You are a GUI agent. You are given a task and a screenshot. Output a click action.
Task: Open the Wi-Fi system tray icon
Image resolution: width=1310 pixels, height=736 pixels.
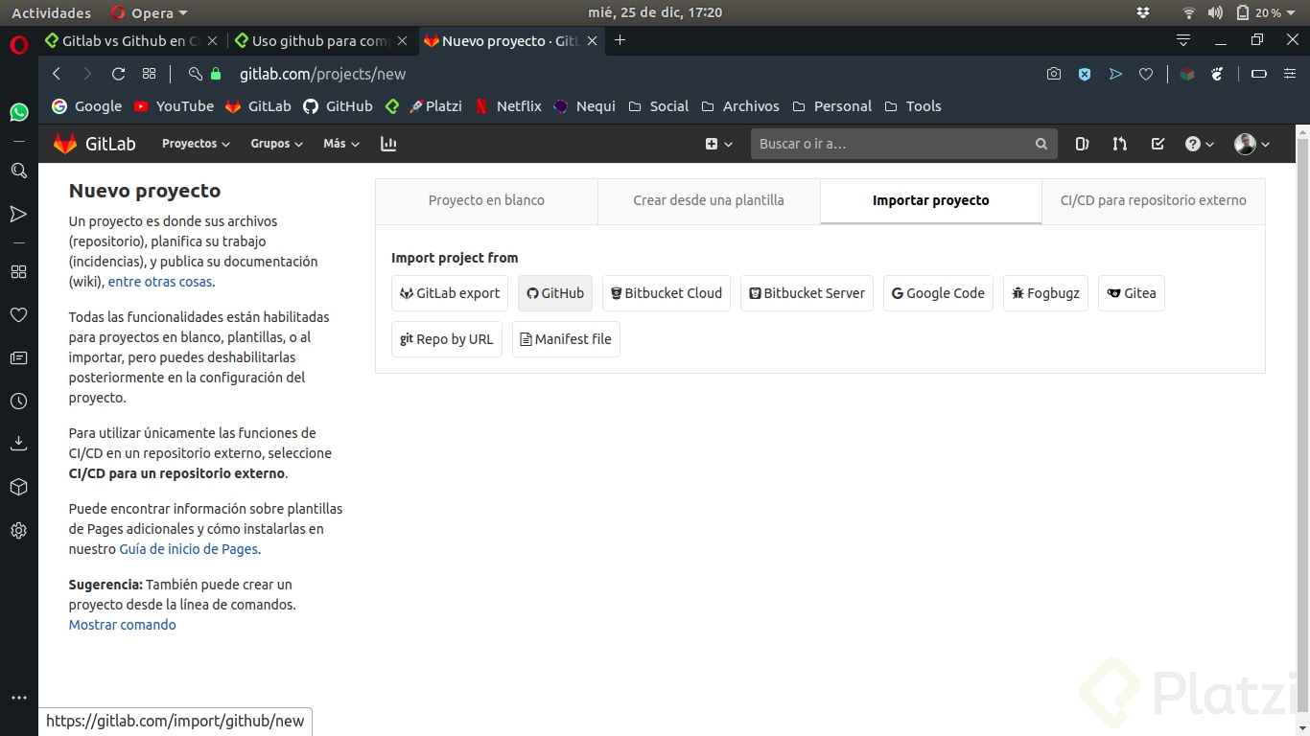(x=1189, y=12)
